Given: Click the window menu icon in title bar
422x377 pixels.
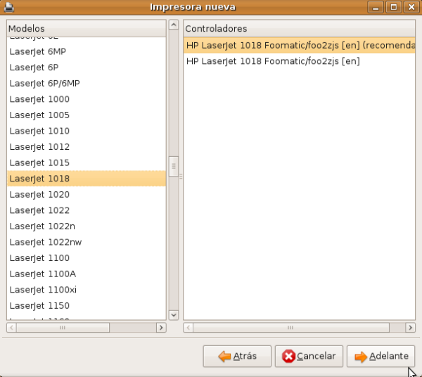Looking at the screenshot, I should 8,7.
